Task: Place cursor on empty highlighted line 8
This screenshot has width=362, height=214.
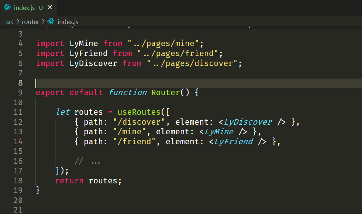Action: 199,83
